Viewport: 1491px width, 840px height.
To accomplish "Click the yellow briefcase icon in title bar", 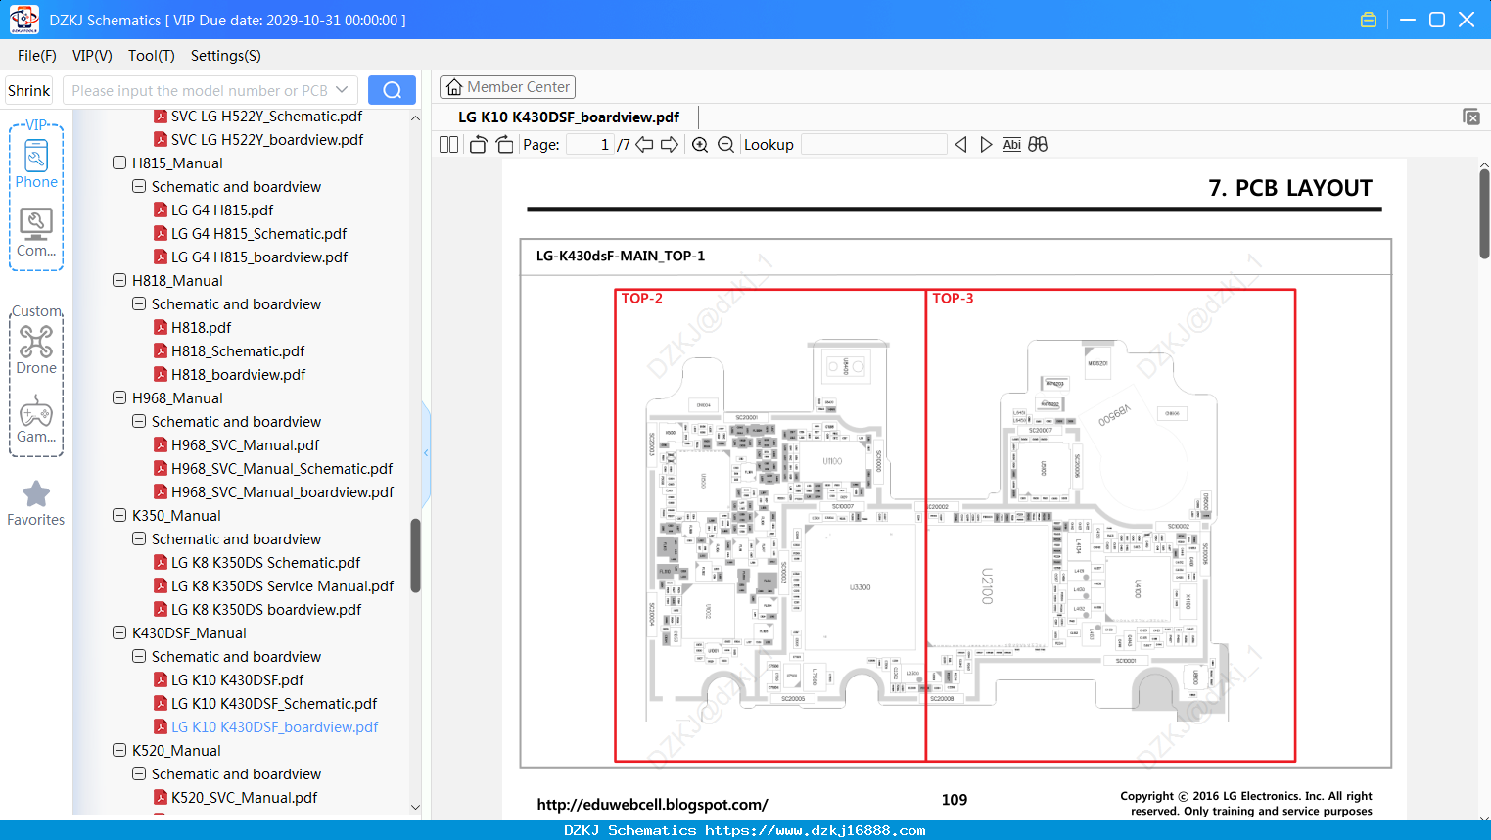I will (x=1369, y=20).
